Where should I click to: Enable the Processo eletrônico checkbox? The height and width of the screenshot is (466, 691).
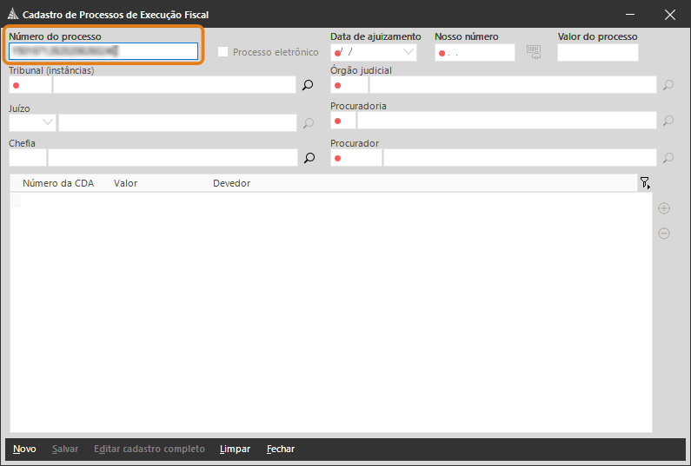click(223, 52)
